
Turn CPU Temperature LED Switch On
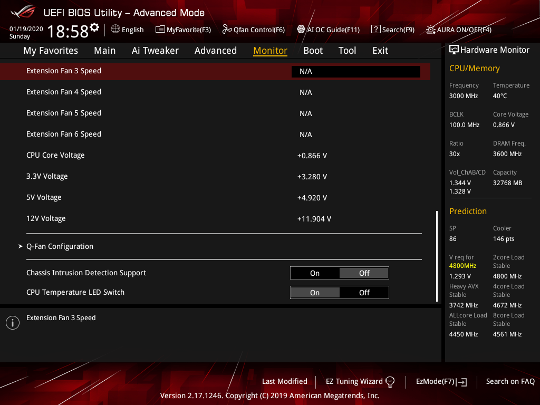point(315,293)
